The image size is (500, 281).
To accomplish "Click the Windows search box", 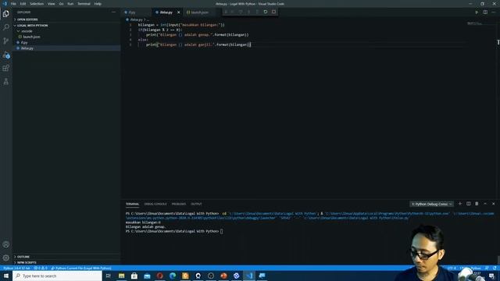I will (x=57, y=276).
